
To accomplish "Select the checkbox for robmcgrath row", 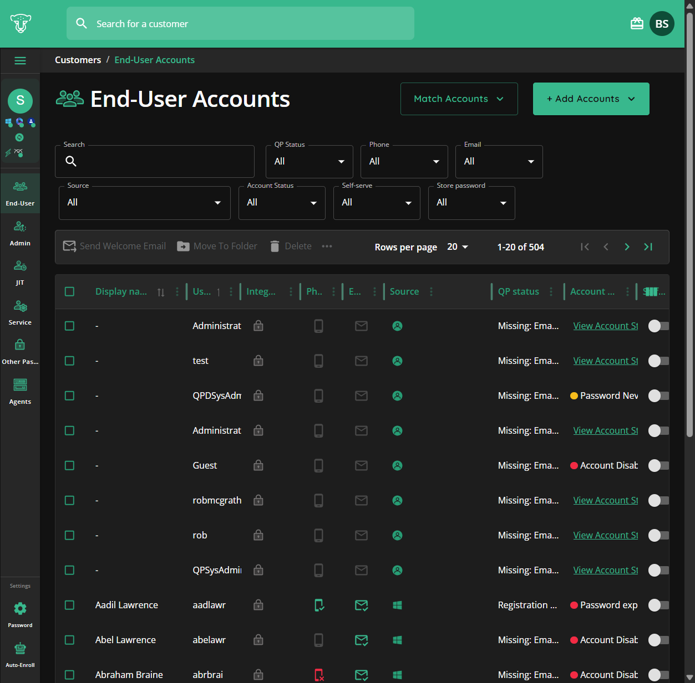I will click(x=69, y=500).
